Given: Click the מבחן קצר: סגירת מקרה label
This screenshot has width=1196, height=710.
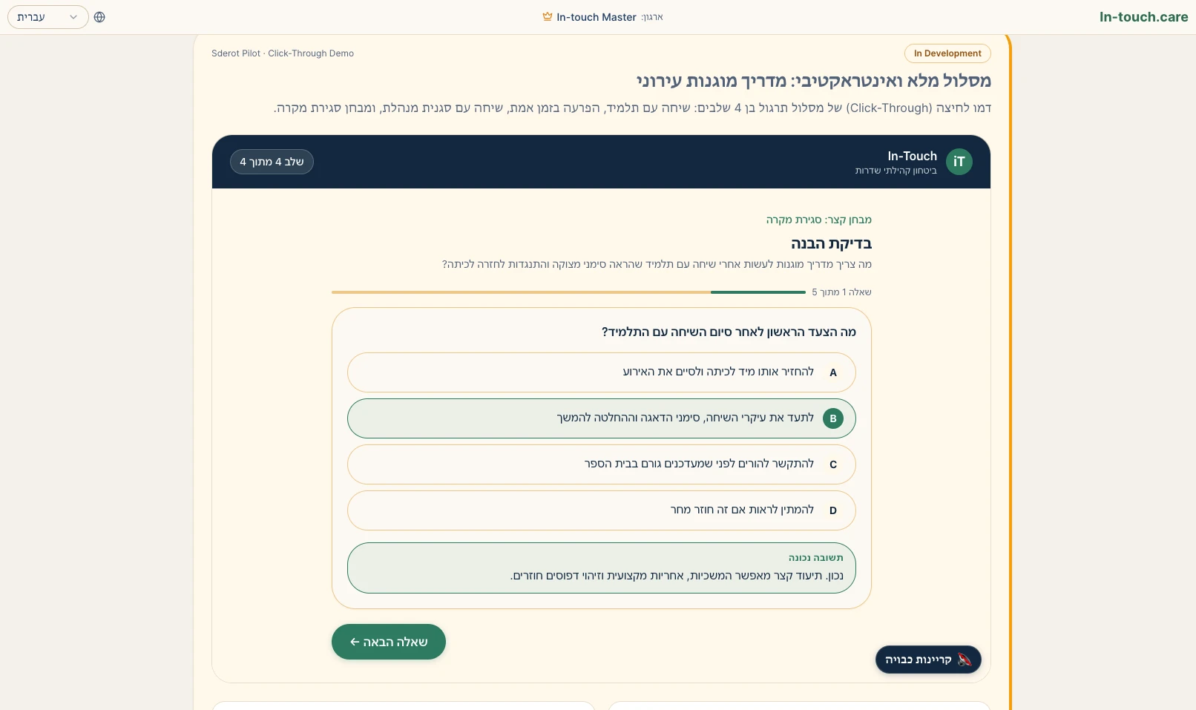Looking at the screenshot, I should point(819,220).
